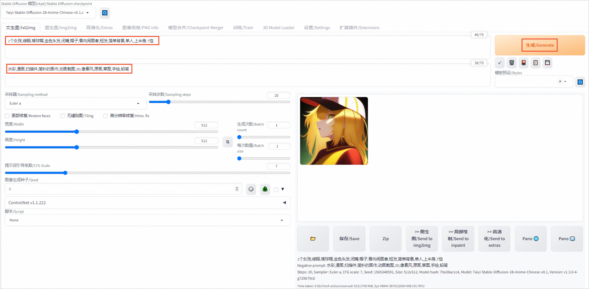Click the Sampling steps value field showing 20
Image resolution: width=589 pixels, height=289 pixels.
279,95
